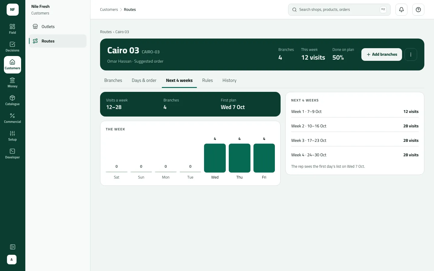Select the Wednesday bar in the week chart
The height and width of the screenshot is (271, 434).
[215, 158]
